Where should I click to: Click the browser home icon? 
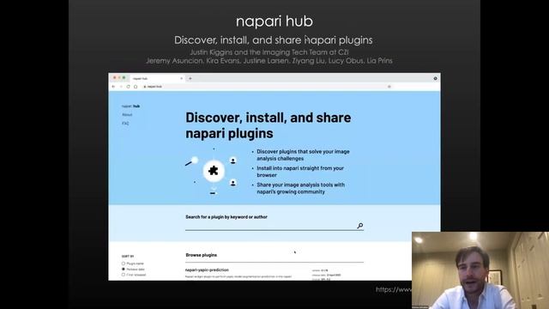coord(136,87)
